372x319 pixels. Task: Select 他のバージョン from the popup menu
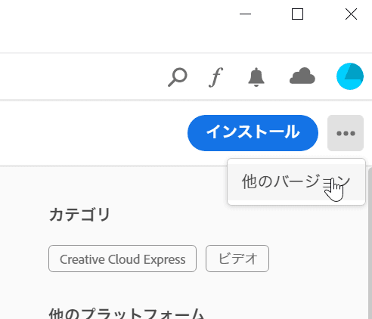[x=296, y=181]
